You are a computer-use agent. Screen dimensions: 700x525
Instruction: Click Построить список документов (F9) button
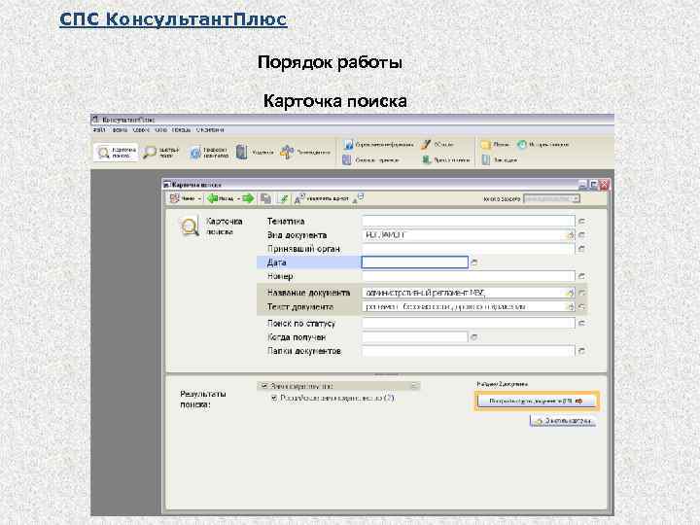tap(536, 401)
